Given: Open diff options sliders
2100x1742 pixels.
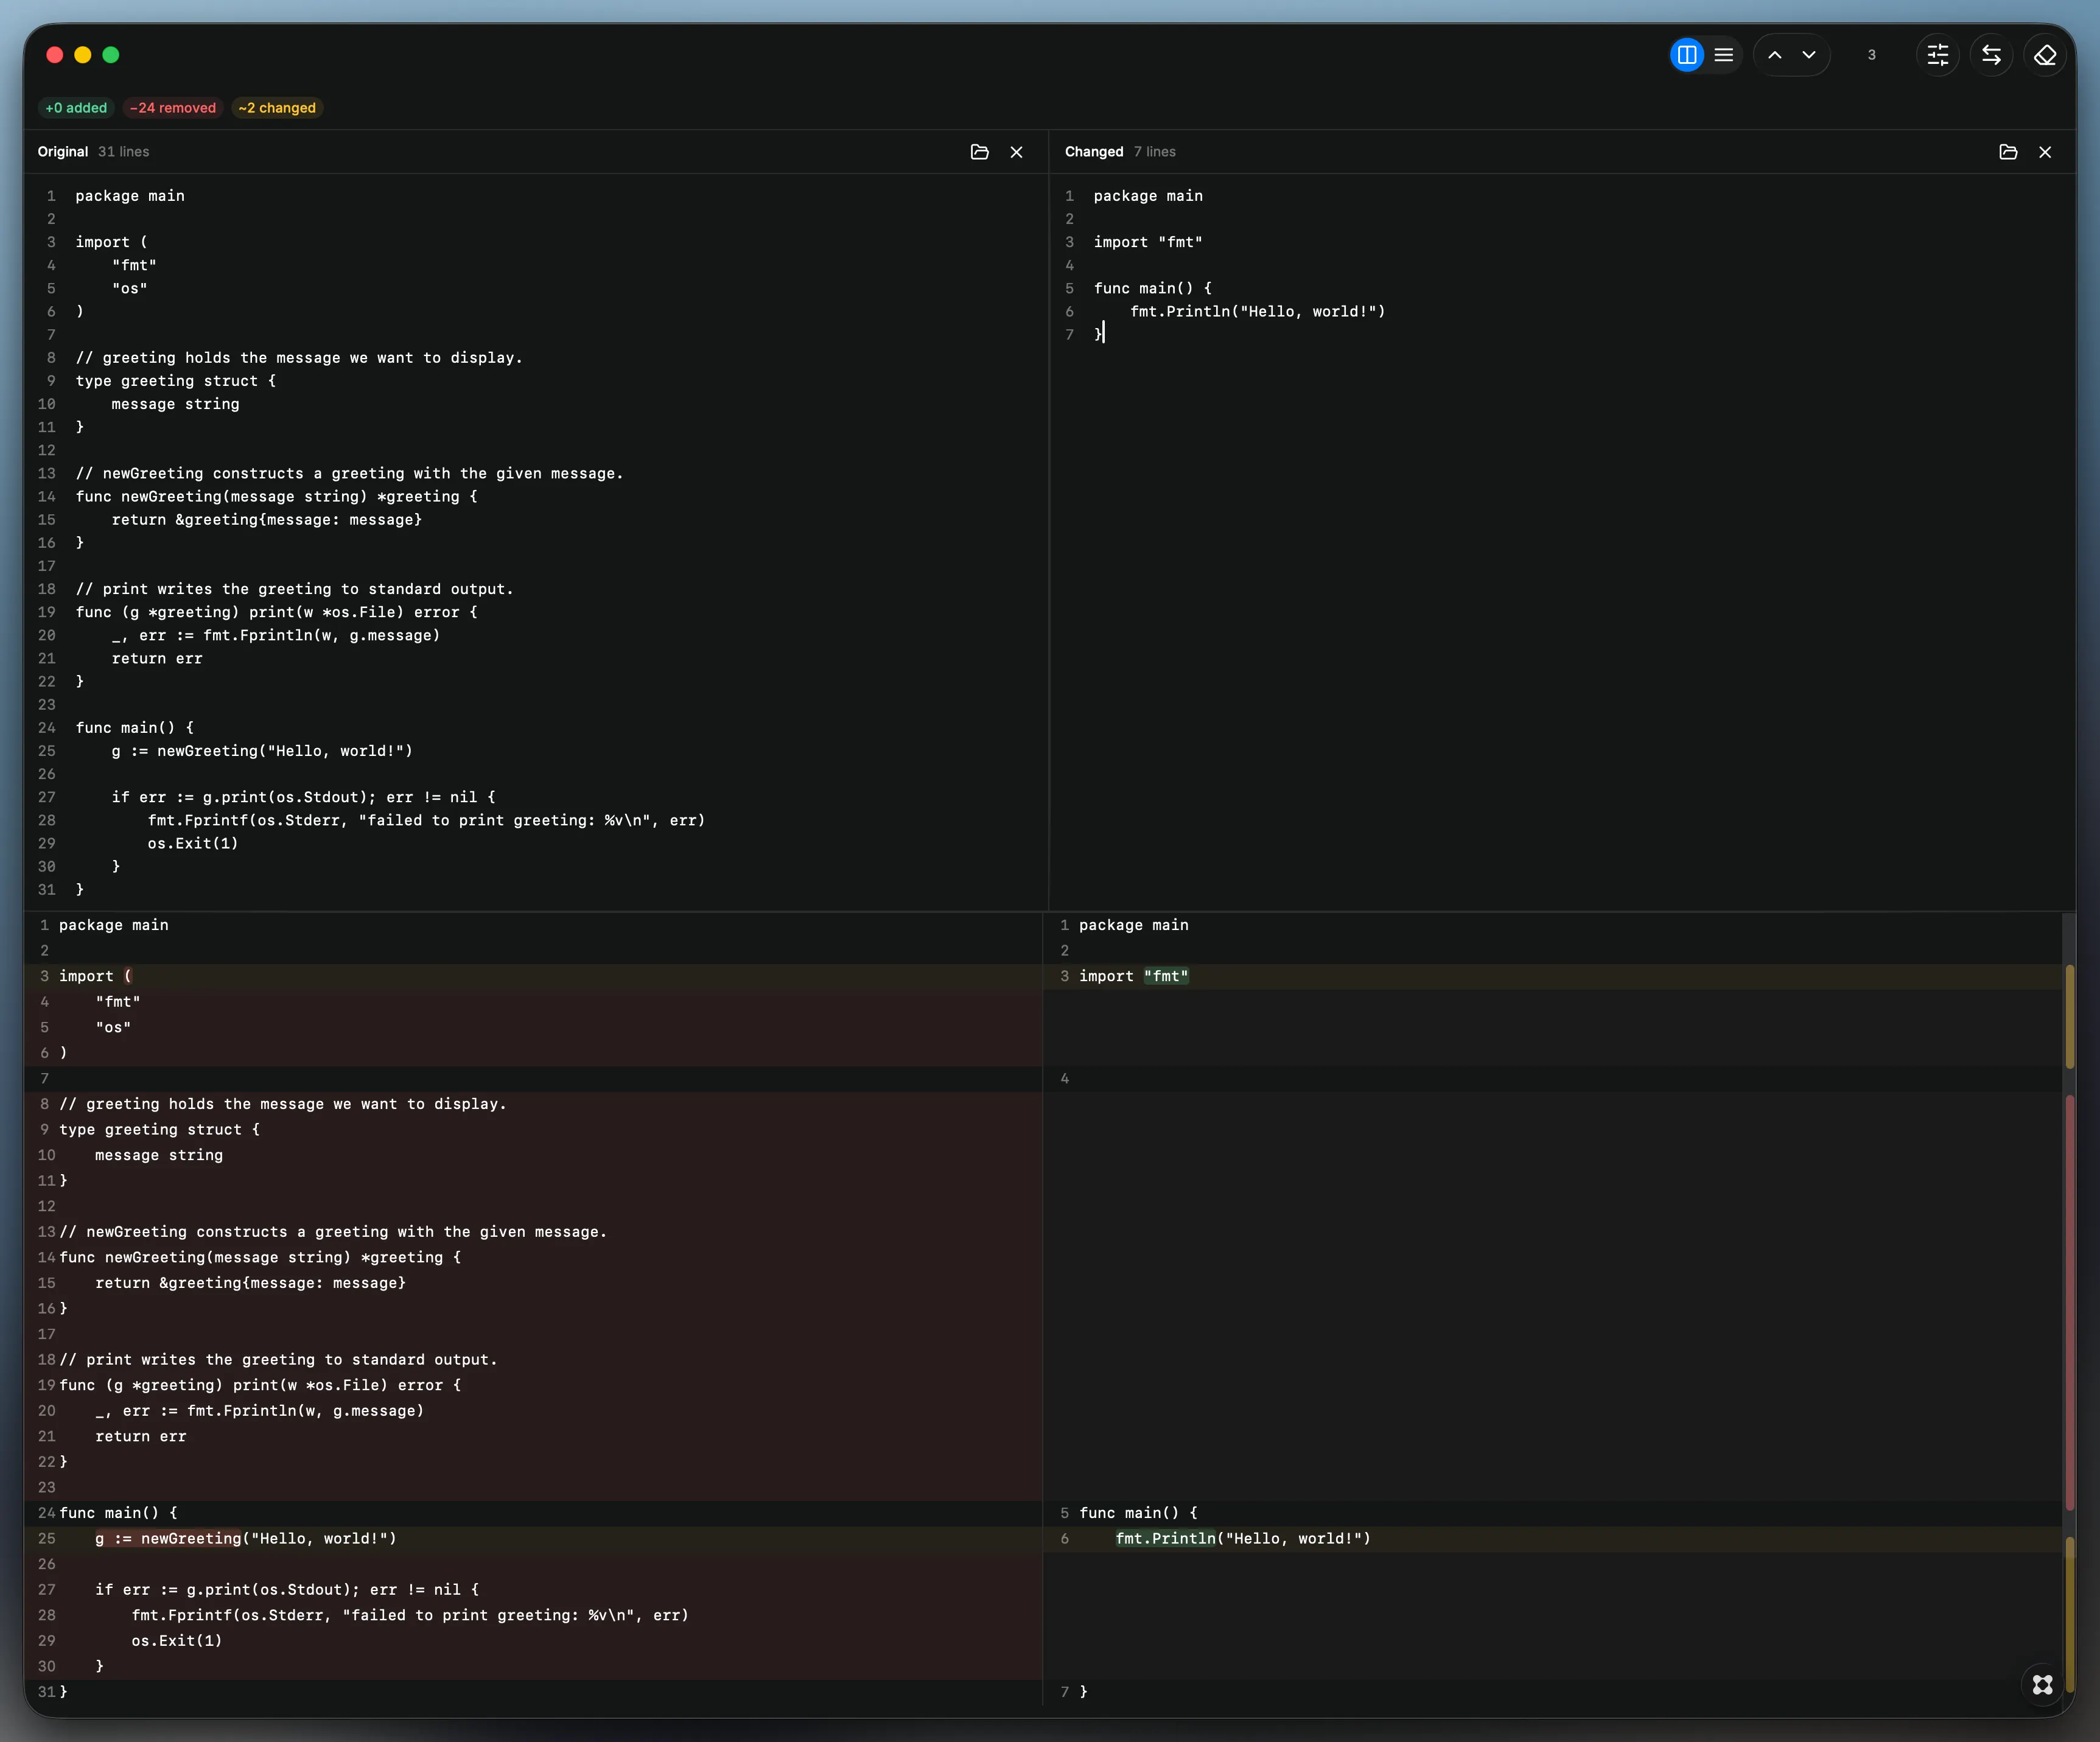Looking at the screenshot, I should pos(1938,55).
